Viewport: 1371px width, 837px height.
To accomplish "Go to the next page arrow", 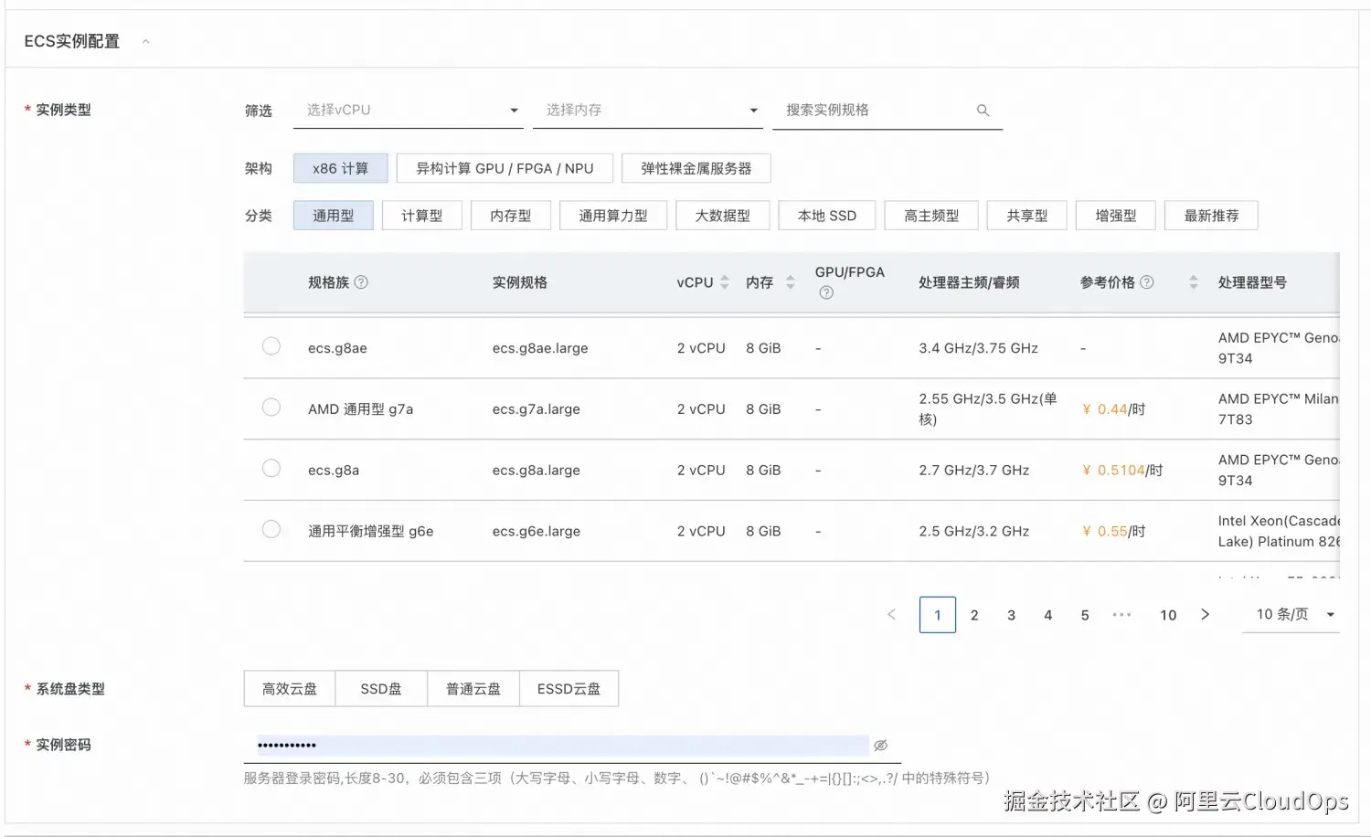I will point(1206,614).
